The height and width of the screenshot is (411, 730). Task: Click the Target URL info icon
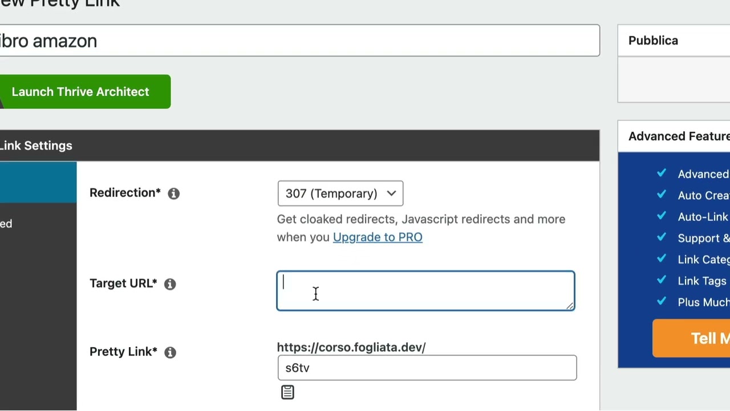(x=170, y=284)
